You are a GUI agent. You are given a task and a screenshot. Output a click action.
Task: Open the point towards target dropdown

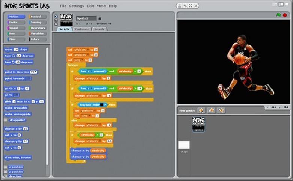click(x=29, y=78)
